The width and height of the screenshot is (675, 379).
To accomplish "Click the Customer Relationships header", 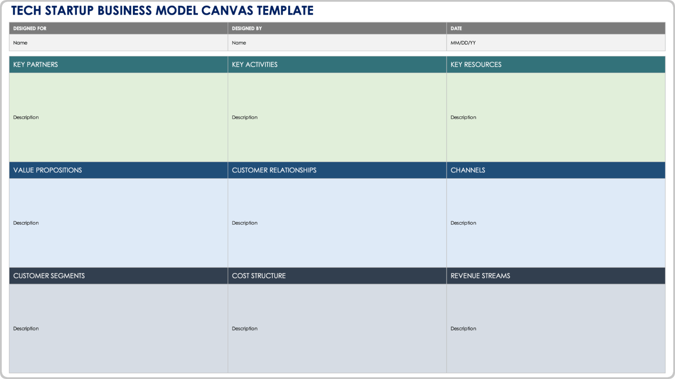I will (x=337, y=170).
